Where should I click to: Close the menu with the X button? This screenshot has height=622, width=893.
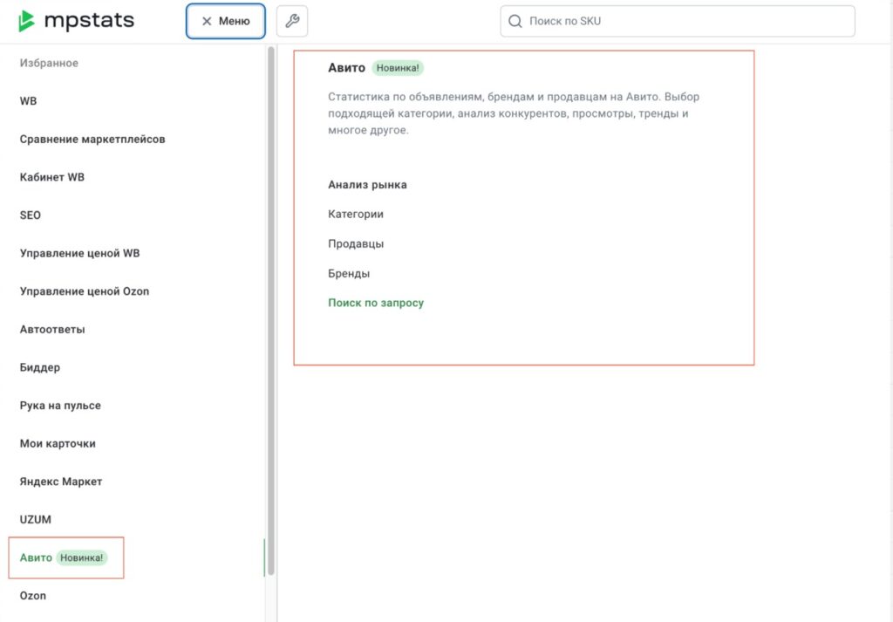207,21
